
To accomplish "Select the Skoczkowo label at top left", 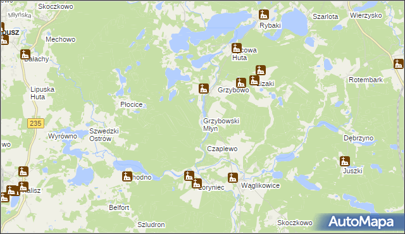I will click(x=56, y=6).
